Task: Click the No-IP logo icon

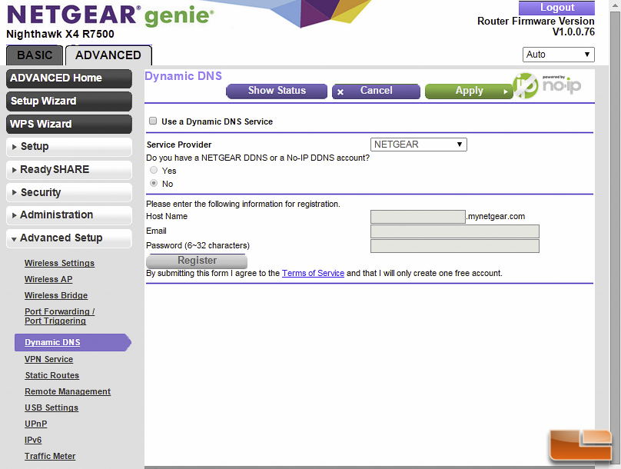Action: tap(547, 85)
